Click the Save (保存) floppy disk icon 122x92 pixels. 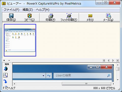(11, 16)
